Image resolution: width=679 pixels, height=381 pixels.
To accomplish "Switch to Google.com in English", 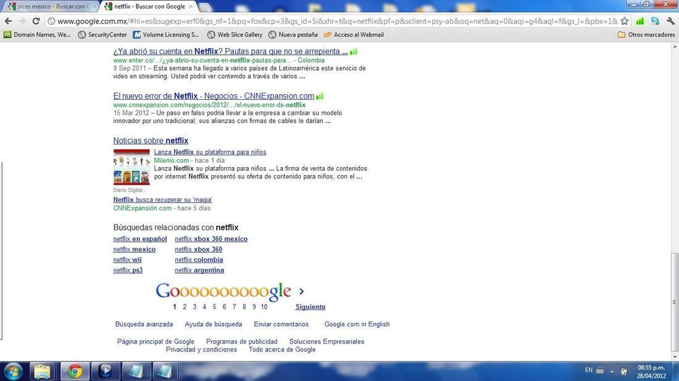I will tap(357, 324).
